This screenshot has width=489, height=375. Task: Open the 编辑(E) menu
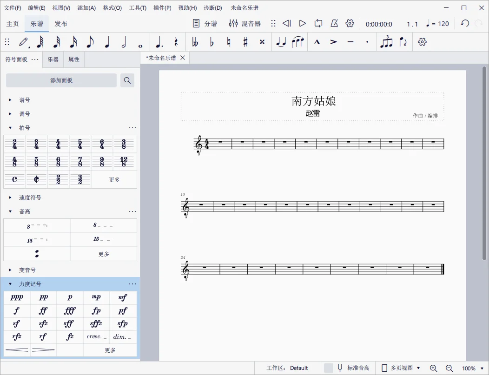click(x=36, y=8)
